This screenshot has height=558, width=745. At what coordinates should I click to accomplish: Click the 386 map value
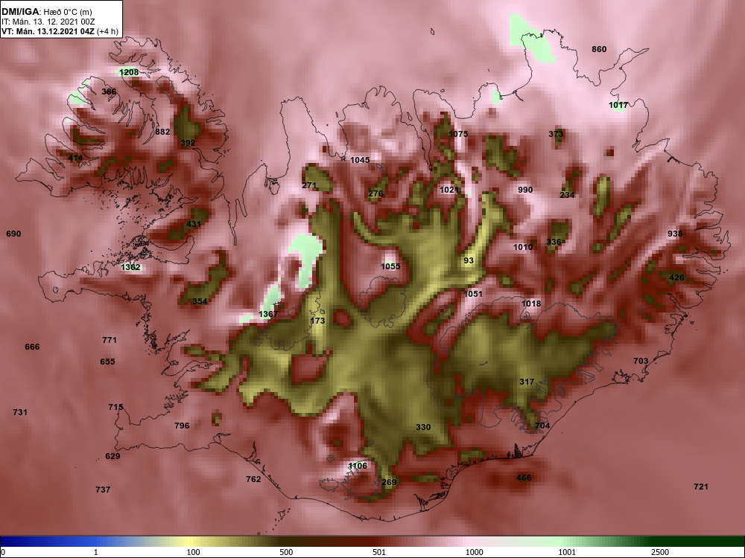109,92
